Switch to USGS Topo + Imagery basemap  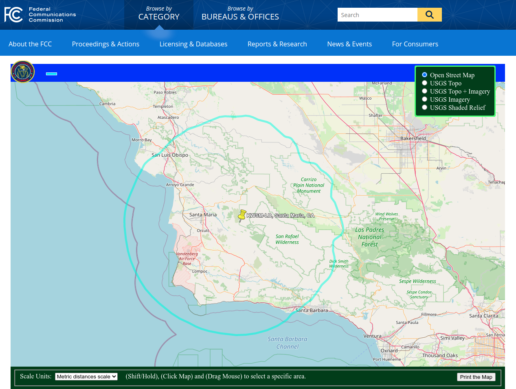pos(424,91)
